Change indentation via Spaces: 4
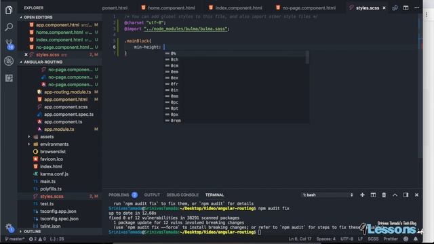Viewport: 434px width, 244px height. coord(325,239)
